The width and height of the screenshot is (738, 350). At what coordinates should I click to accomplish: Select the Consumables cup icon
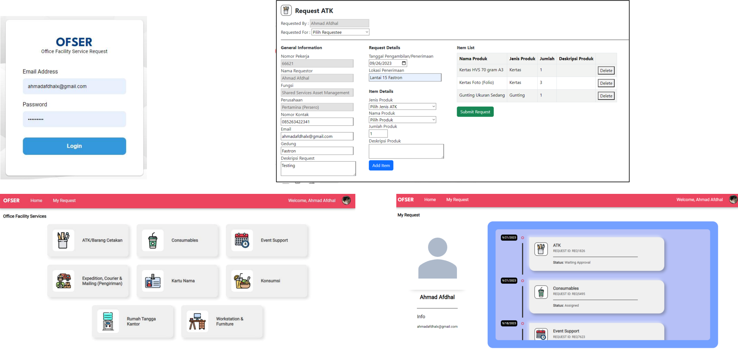pyautogui.click(x=153, y=240)
